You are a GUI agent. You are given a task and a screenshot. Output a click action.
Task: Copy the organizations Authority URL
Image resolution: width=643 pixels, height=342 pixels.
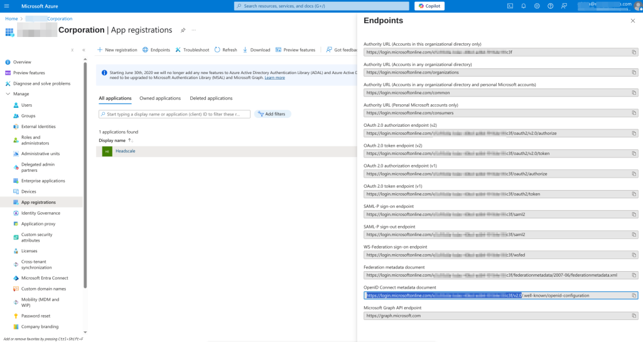pyautogui.click(x=634, y=73)
